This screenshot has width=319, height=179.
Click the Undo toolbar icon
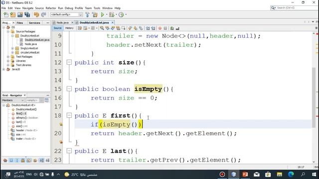36,14
